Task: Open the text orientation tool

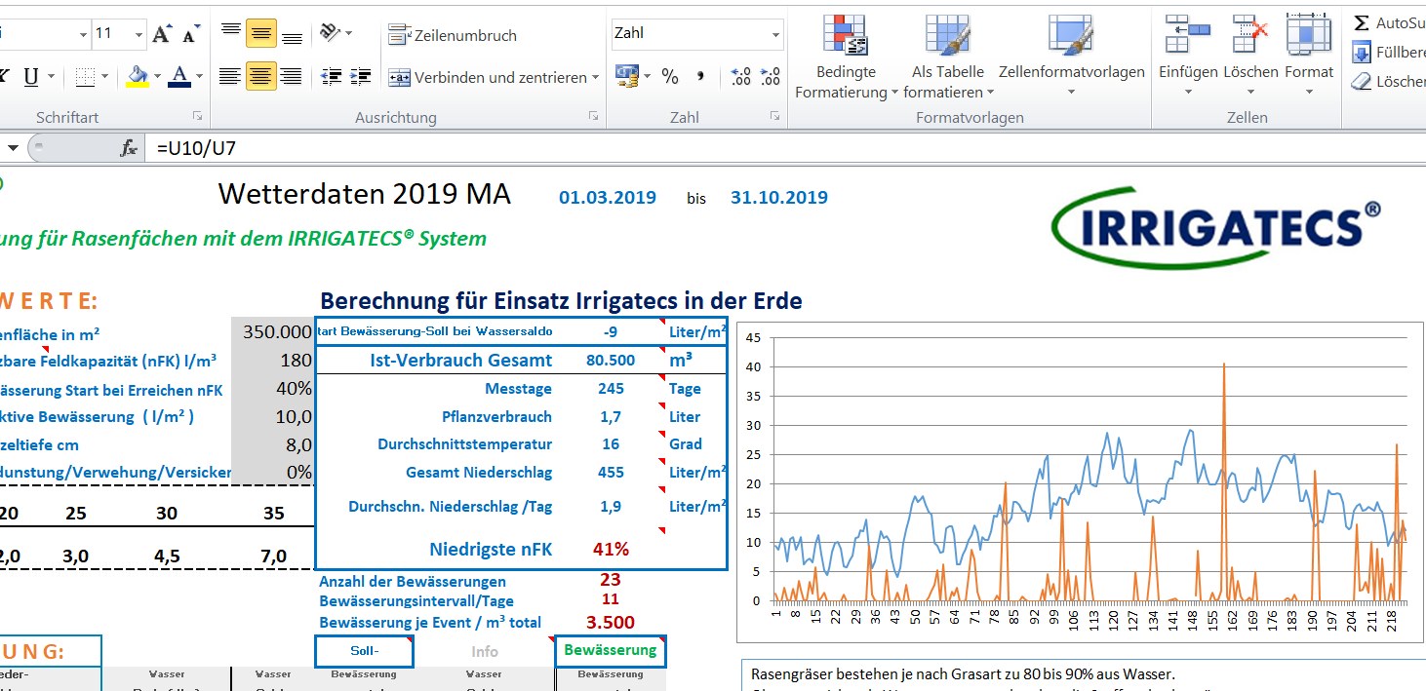Action: tap(331, 33)
